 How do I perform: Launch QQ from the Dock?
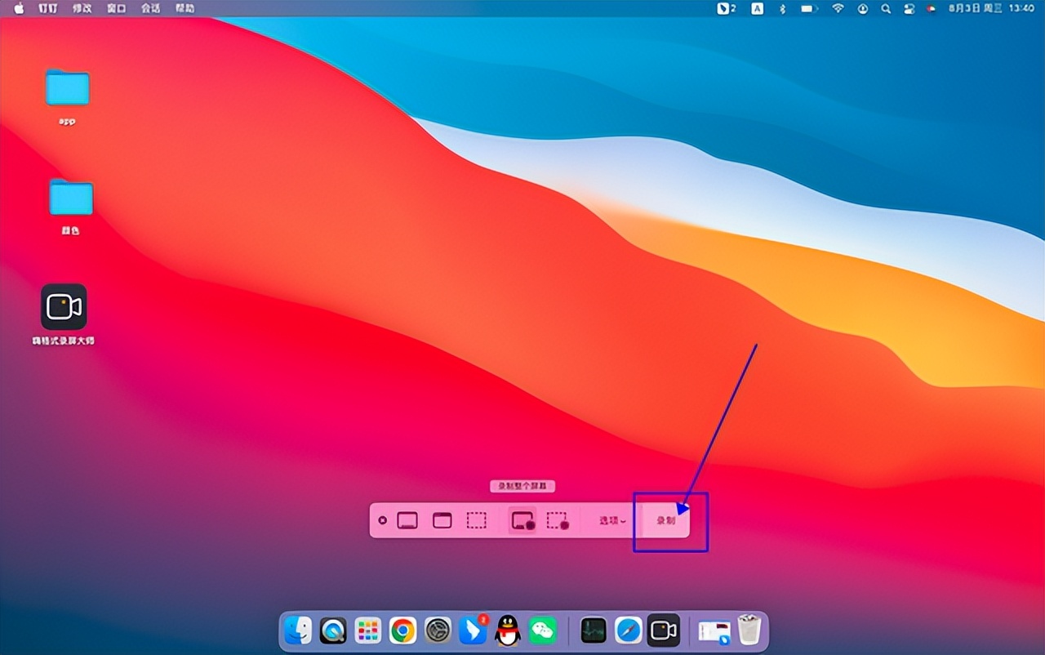[507, 630]
